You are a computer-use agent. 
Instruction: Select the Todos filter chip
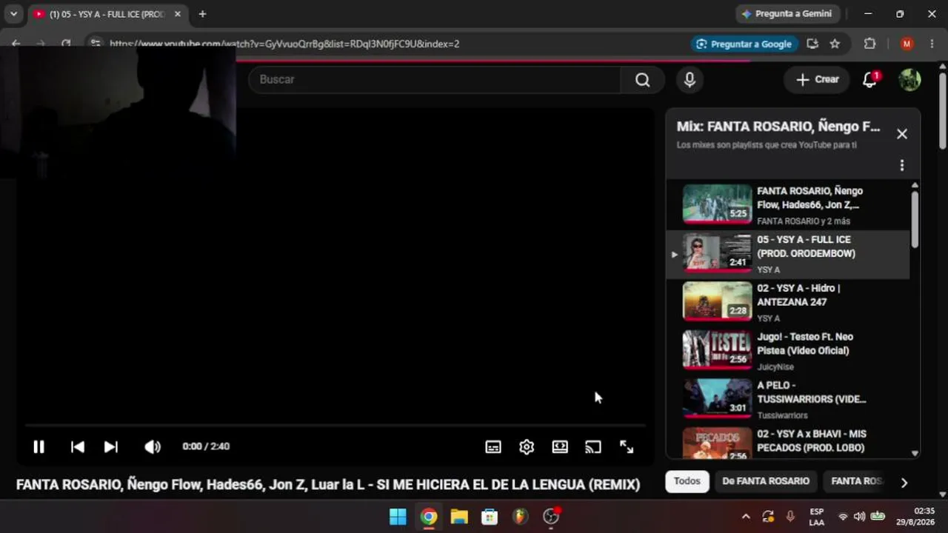[687, 481]
